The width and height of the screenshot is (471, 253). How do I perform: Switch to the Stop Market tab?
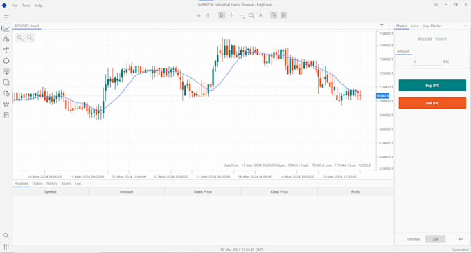coord(432,26)
